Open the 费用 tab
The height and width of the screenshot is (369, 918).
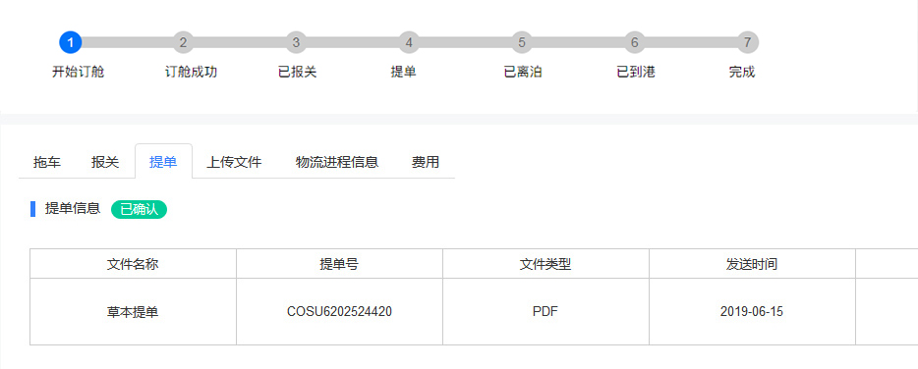pos(426,162)
